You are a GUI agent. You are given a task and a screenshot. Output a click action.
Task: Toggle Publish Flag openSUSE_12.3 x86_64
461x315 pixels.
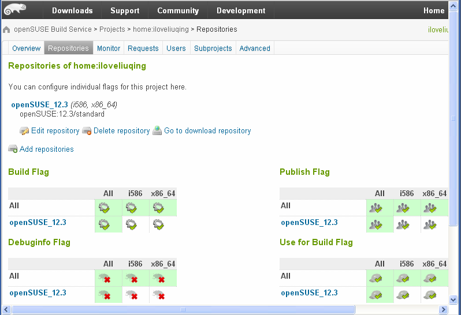(x=430, y=224)
